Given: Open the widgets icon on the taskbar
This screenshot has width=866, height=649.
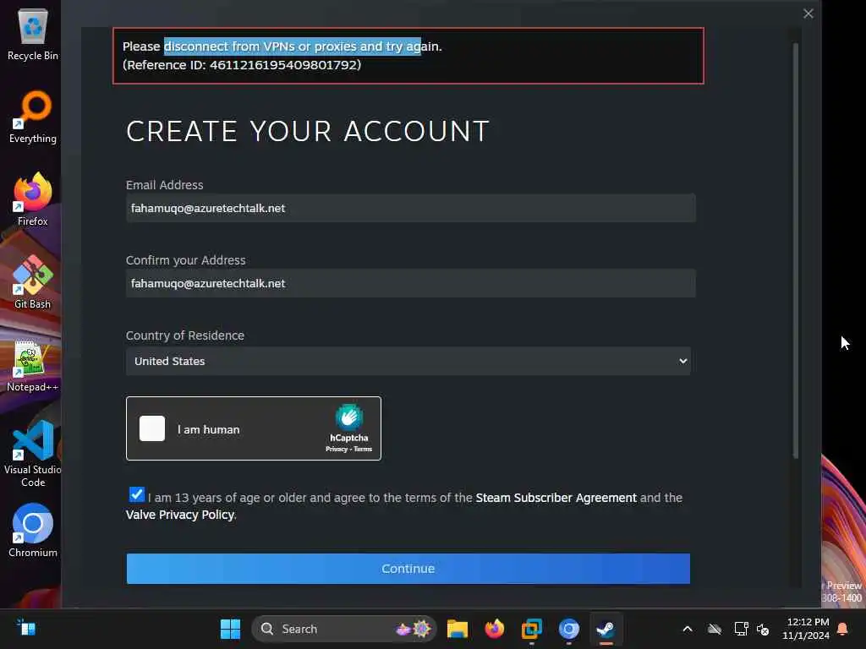Looking at the screenshot, I should point(26,628).
